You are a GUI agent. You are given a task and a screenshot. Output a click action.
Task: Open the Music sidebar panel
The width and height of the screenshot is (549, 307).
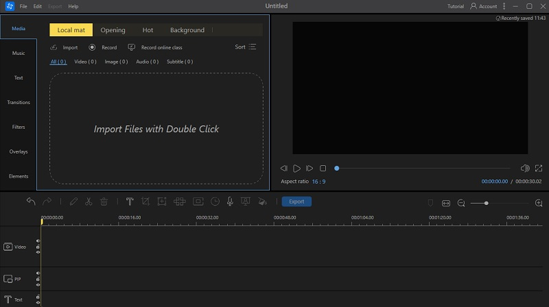(19, 53)
